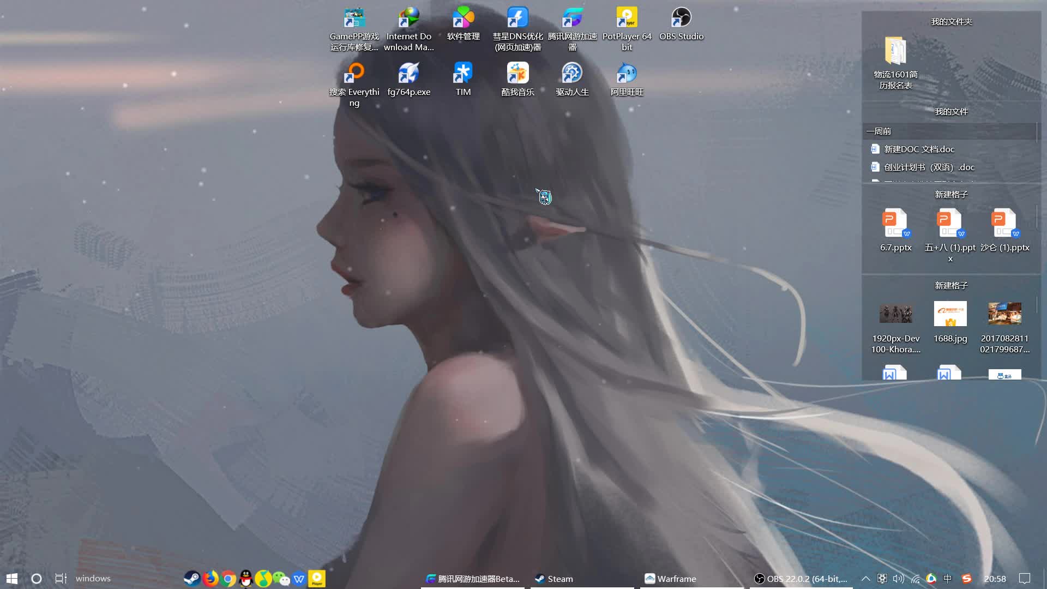
Task: Launch pinned Firefox on taskbar
Action: (x=210, y=578)
